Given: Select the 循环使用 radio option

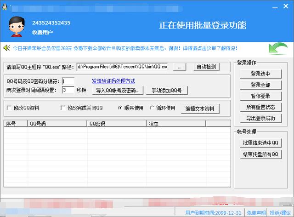Looking at the screenshot, I should pos(152,108).
